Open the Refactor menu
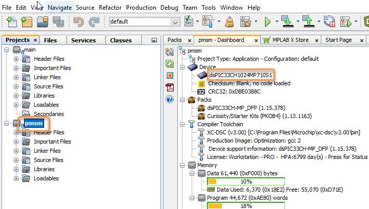This screenshot has height=209, width=369. click(x=110, y=8)
